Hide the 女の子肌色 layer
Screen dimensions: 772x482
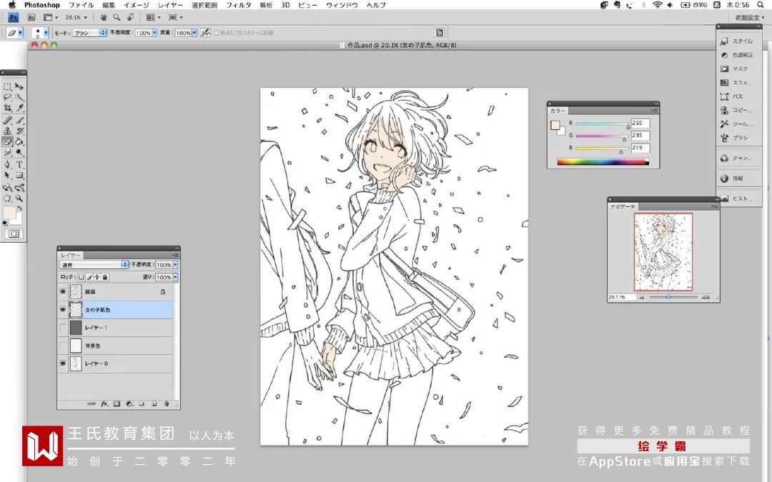pyautogui.click(x=62, y=310)
